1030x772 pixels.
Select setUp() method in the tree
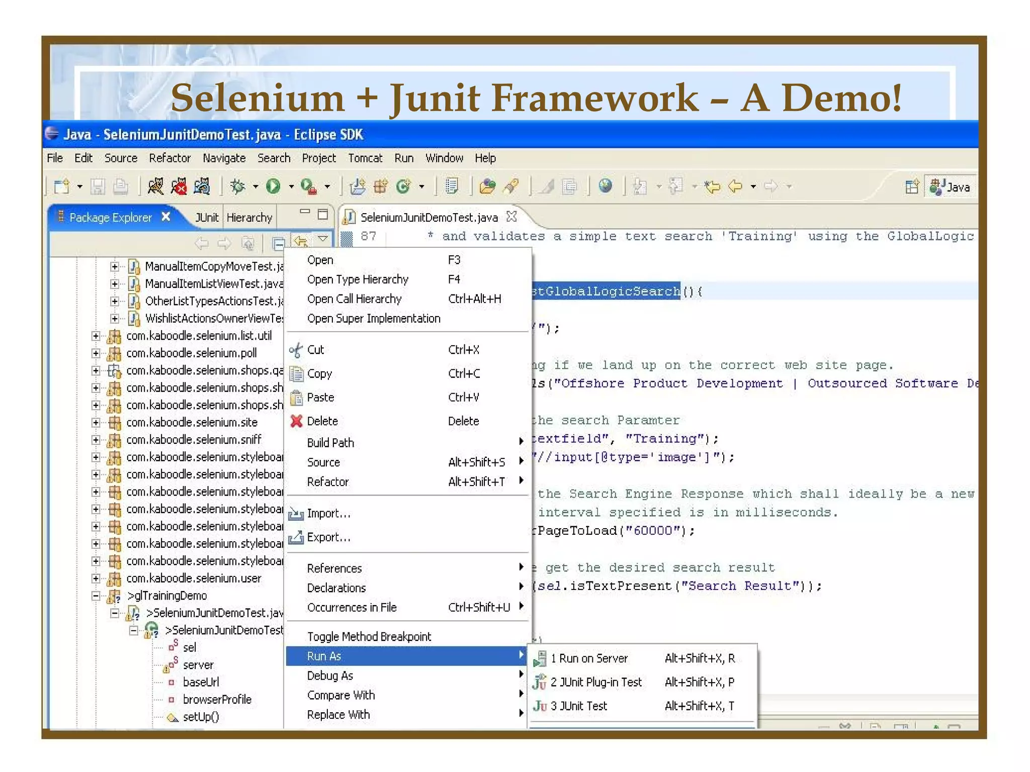pos(201,716)
